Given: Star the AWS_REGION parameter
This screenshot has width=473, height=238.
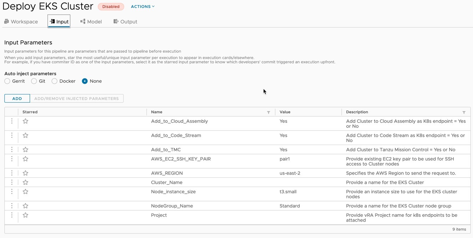Looking at the screenshot, I should coord(25,173).
